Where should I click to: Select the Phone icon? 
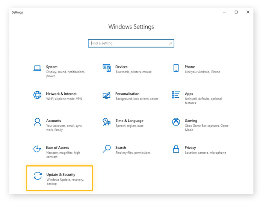click(x=176, y=68)
